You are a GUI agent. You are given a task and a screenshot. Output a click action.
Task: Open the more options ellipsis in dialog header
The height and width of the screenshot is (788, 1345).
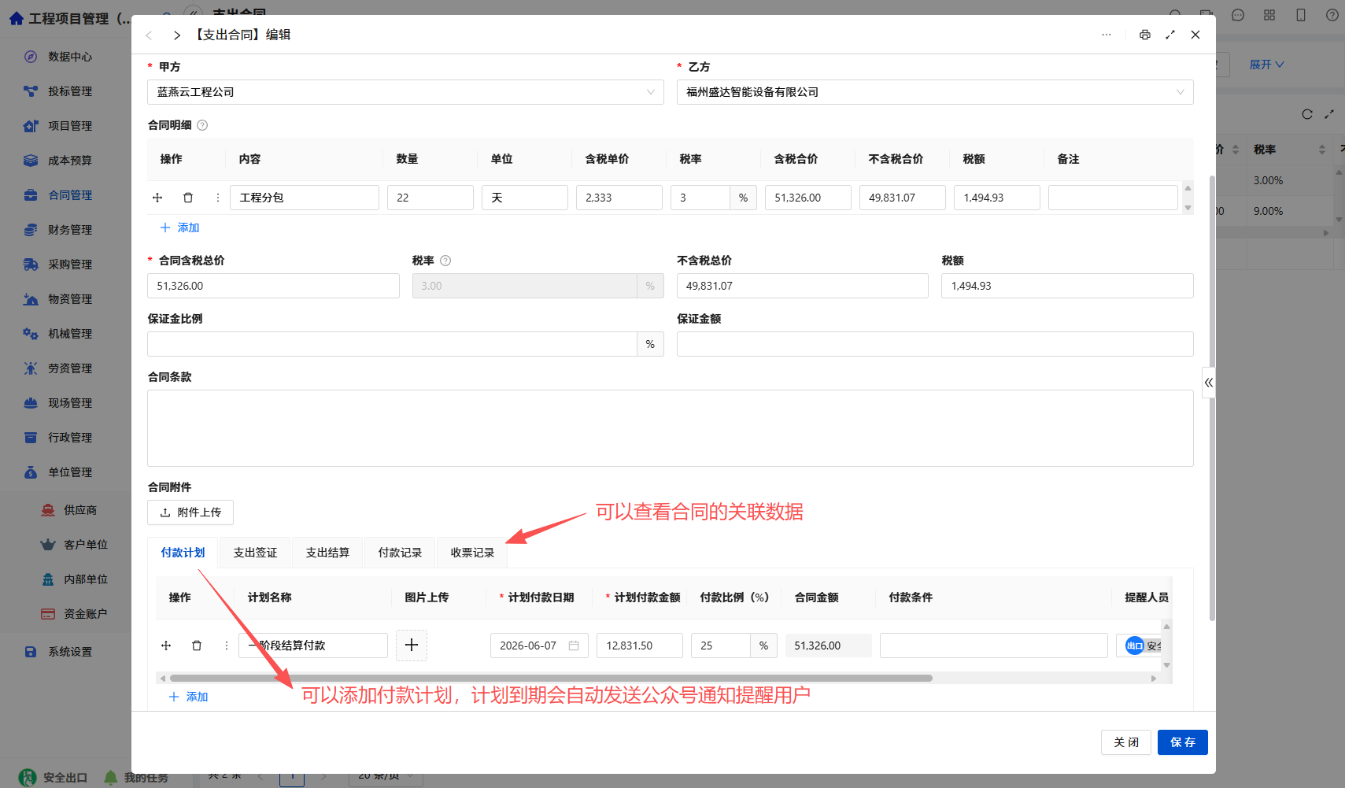pos(1107,35)
